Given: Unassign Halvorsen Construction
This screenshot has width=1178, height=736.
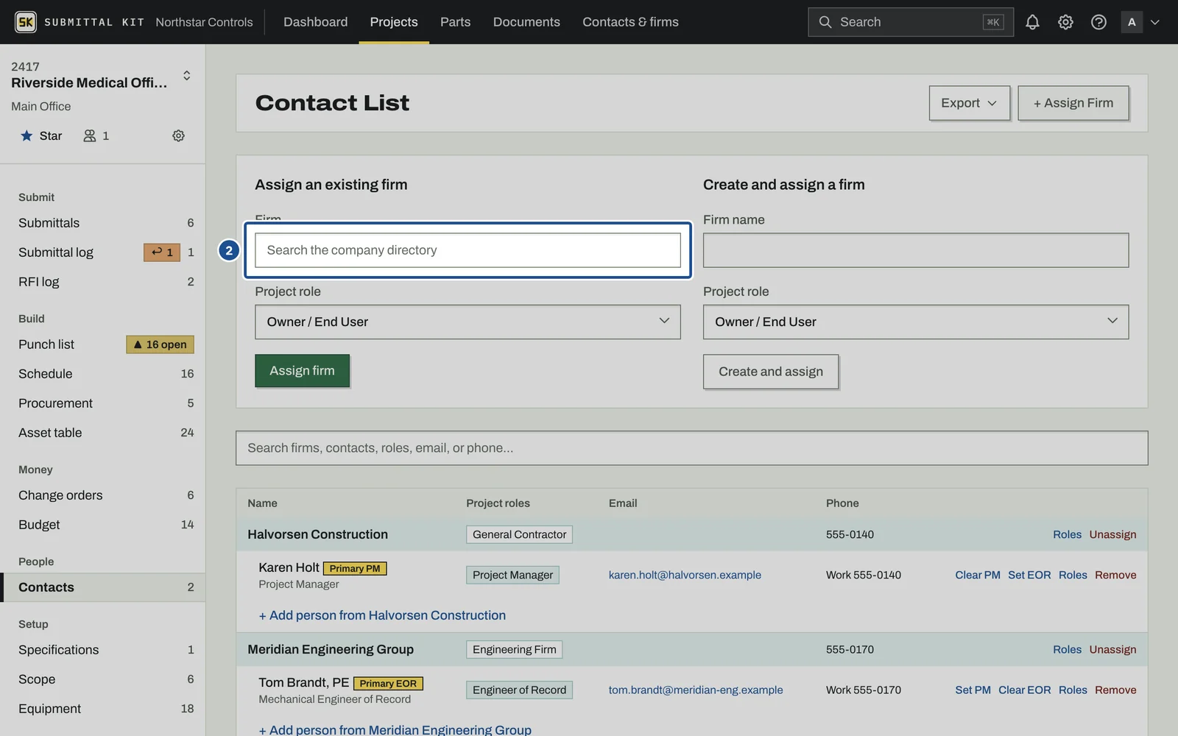Looking at the screenshot, I should tap(1112, 534).
